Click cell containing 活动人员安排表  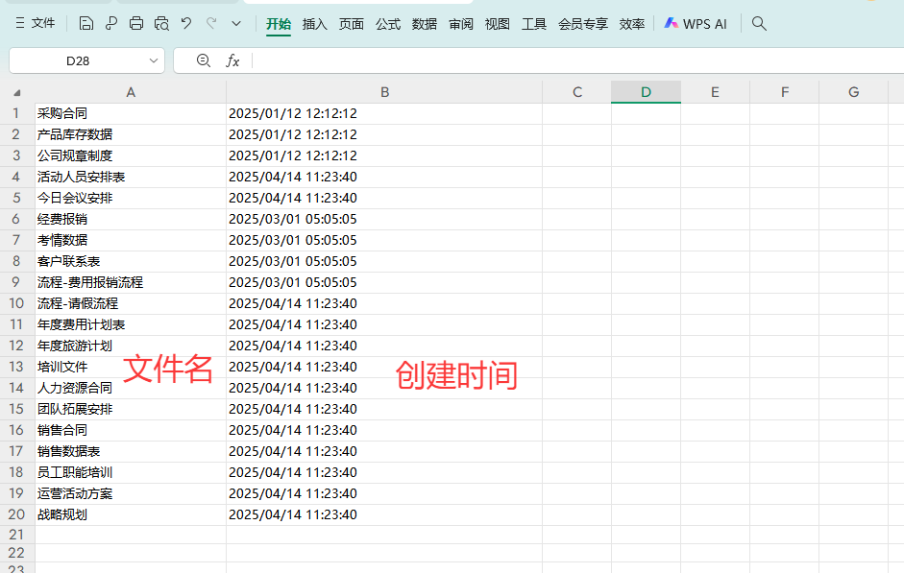tap(131, 177)
